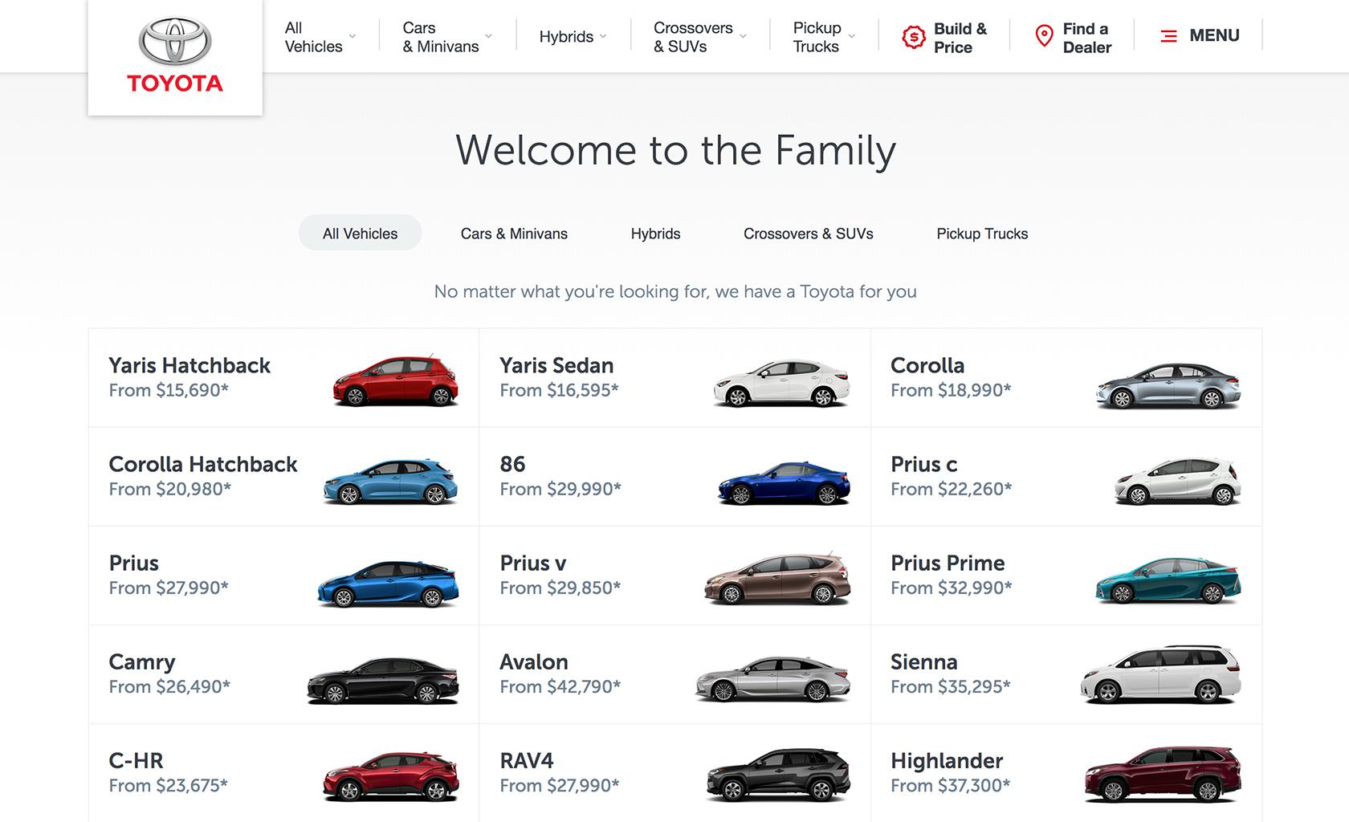Screen dimensions: 1349x822
Task: Open the hamburger MENU icon
Action: pos(1169,36)
